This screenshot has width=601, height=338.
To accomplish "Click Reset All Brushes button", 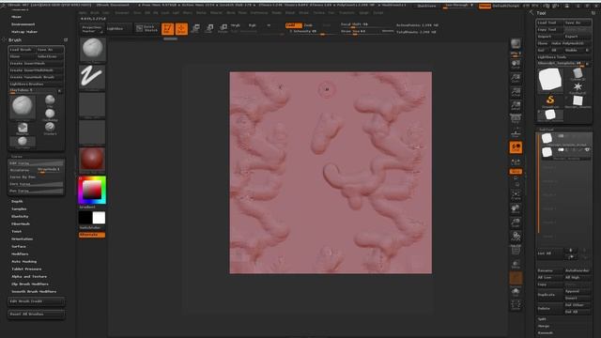I will 36,315.
